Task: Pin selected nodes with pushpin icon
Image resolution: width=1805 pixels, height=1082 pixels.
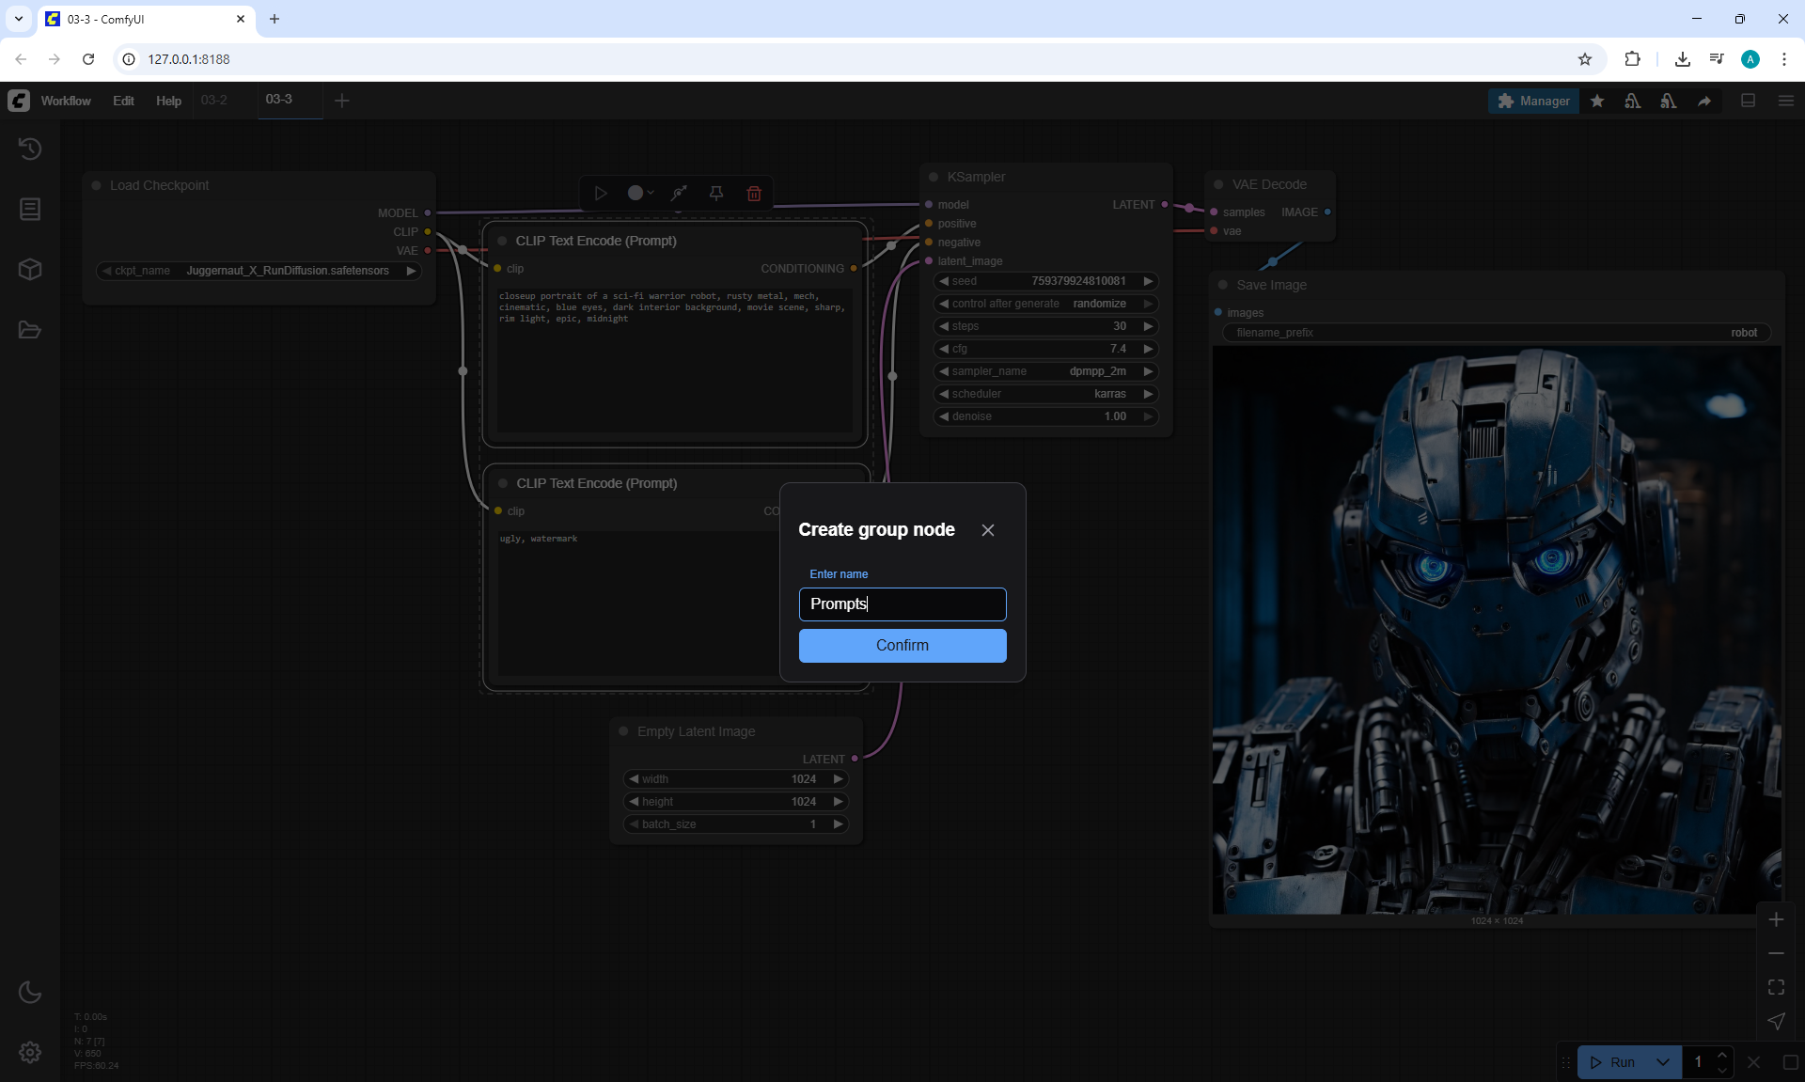Action: (x=716, y=194)
